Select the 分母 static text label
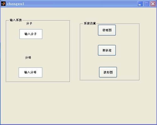157x125 pixels. click(28, 57)
